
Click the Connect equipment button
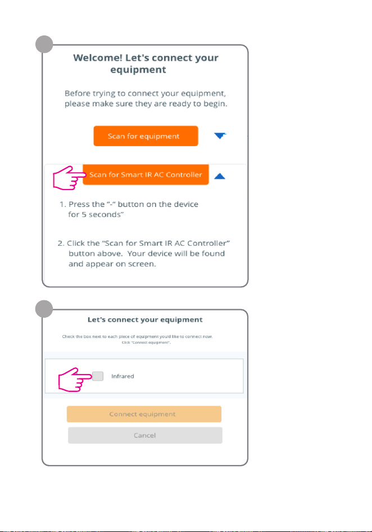tap(144, 414)
